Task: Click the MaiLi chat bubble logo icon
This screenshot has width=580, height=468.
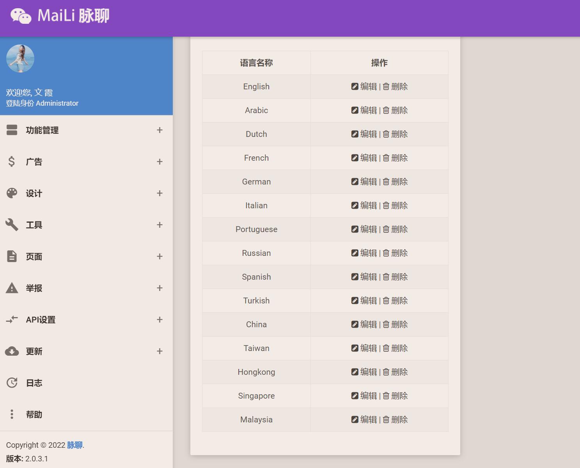Action: point(21,16)
